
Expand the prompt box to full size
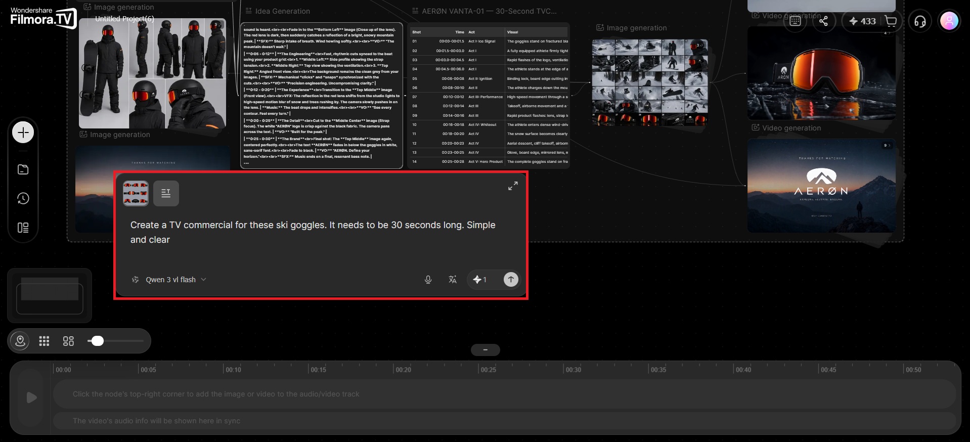pos(513,186)
